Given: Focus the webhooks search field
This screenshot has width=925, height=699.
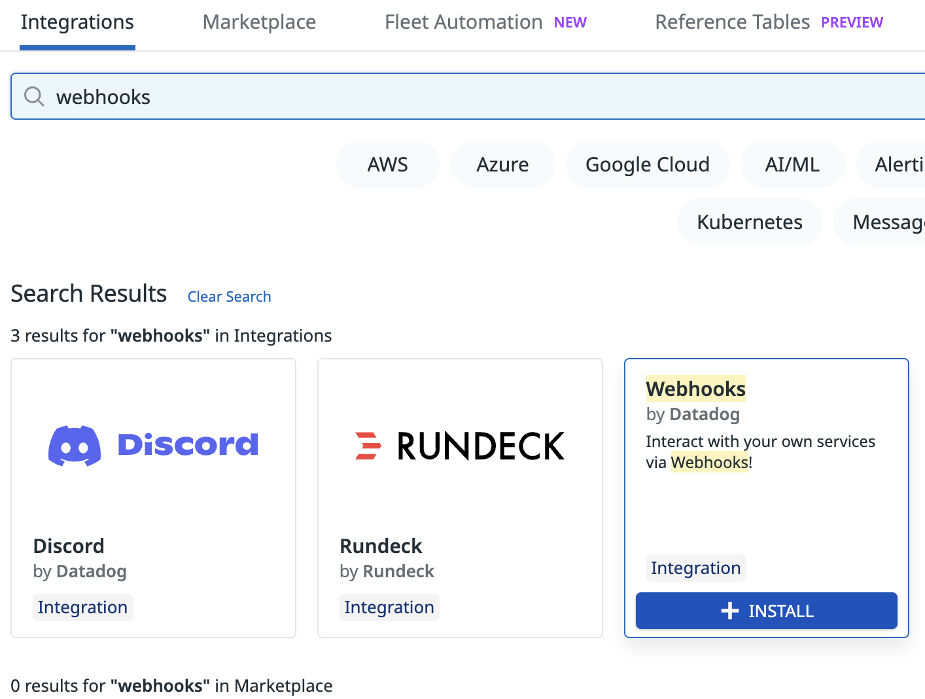Looking at the screenshot, I should click(x=468, y=96).
